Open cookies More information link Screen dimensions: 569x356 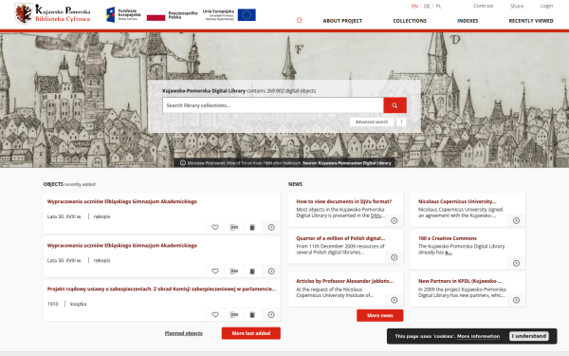(x=478, y=336)
